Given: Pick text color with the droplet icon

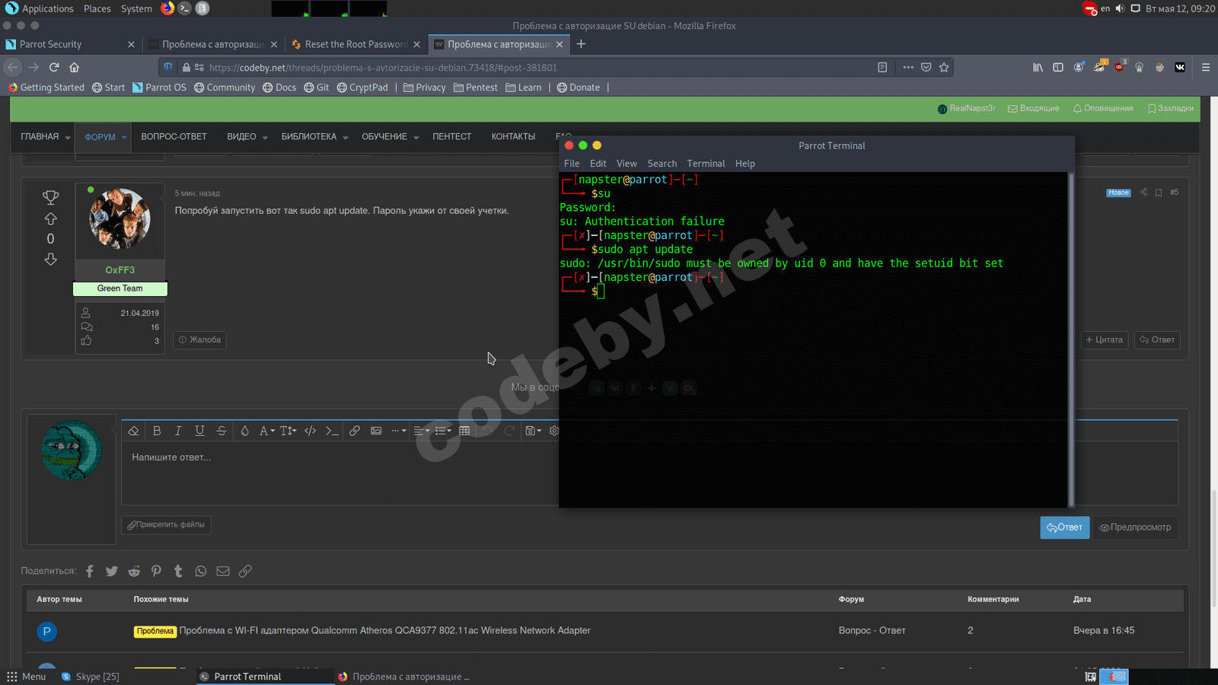Looking at the screenshot, I should pyautogui.click(x=244, y=431).
